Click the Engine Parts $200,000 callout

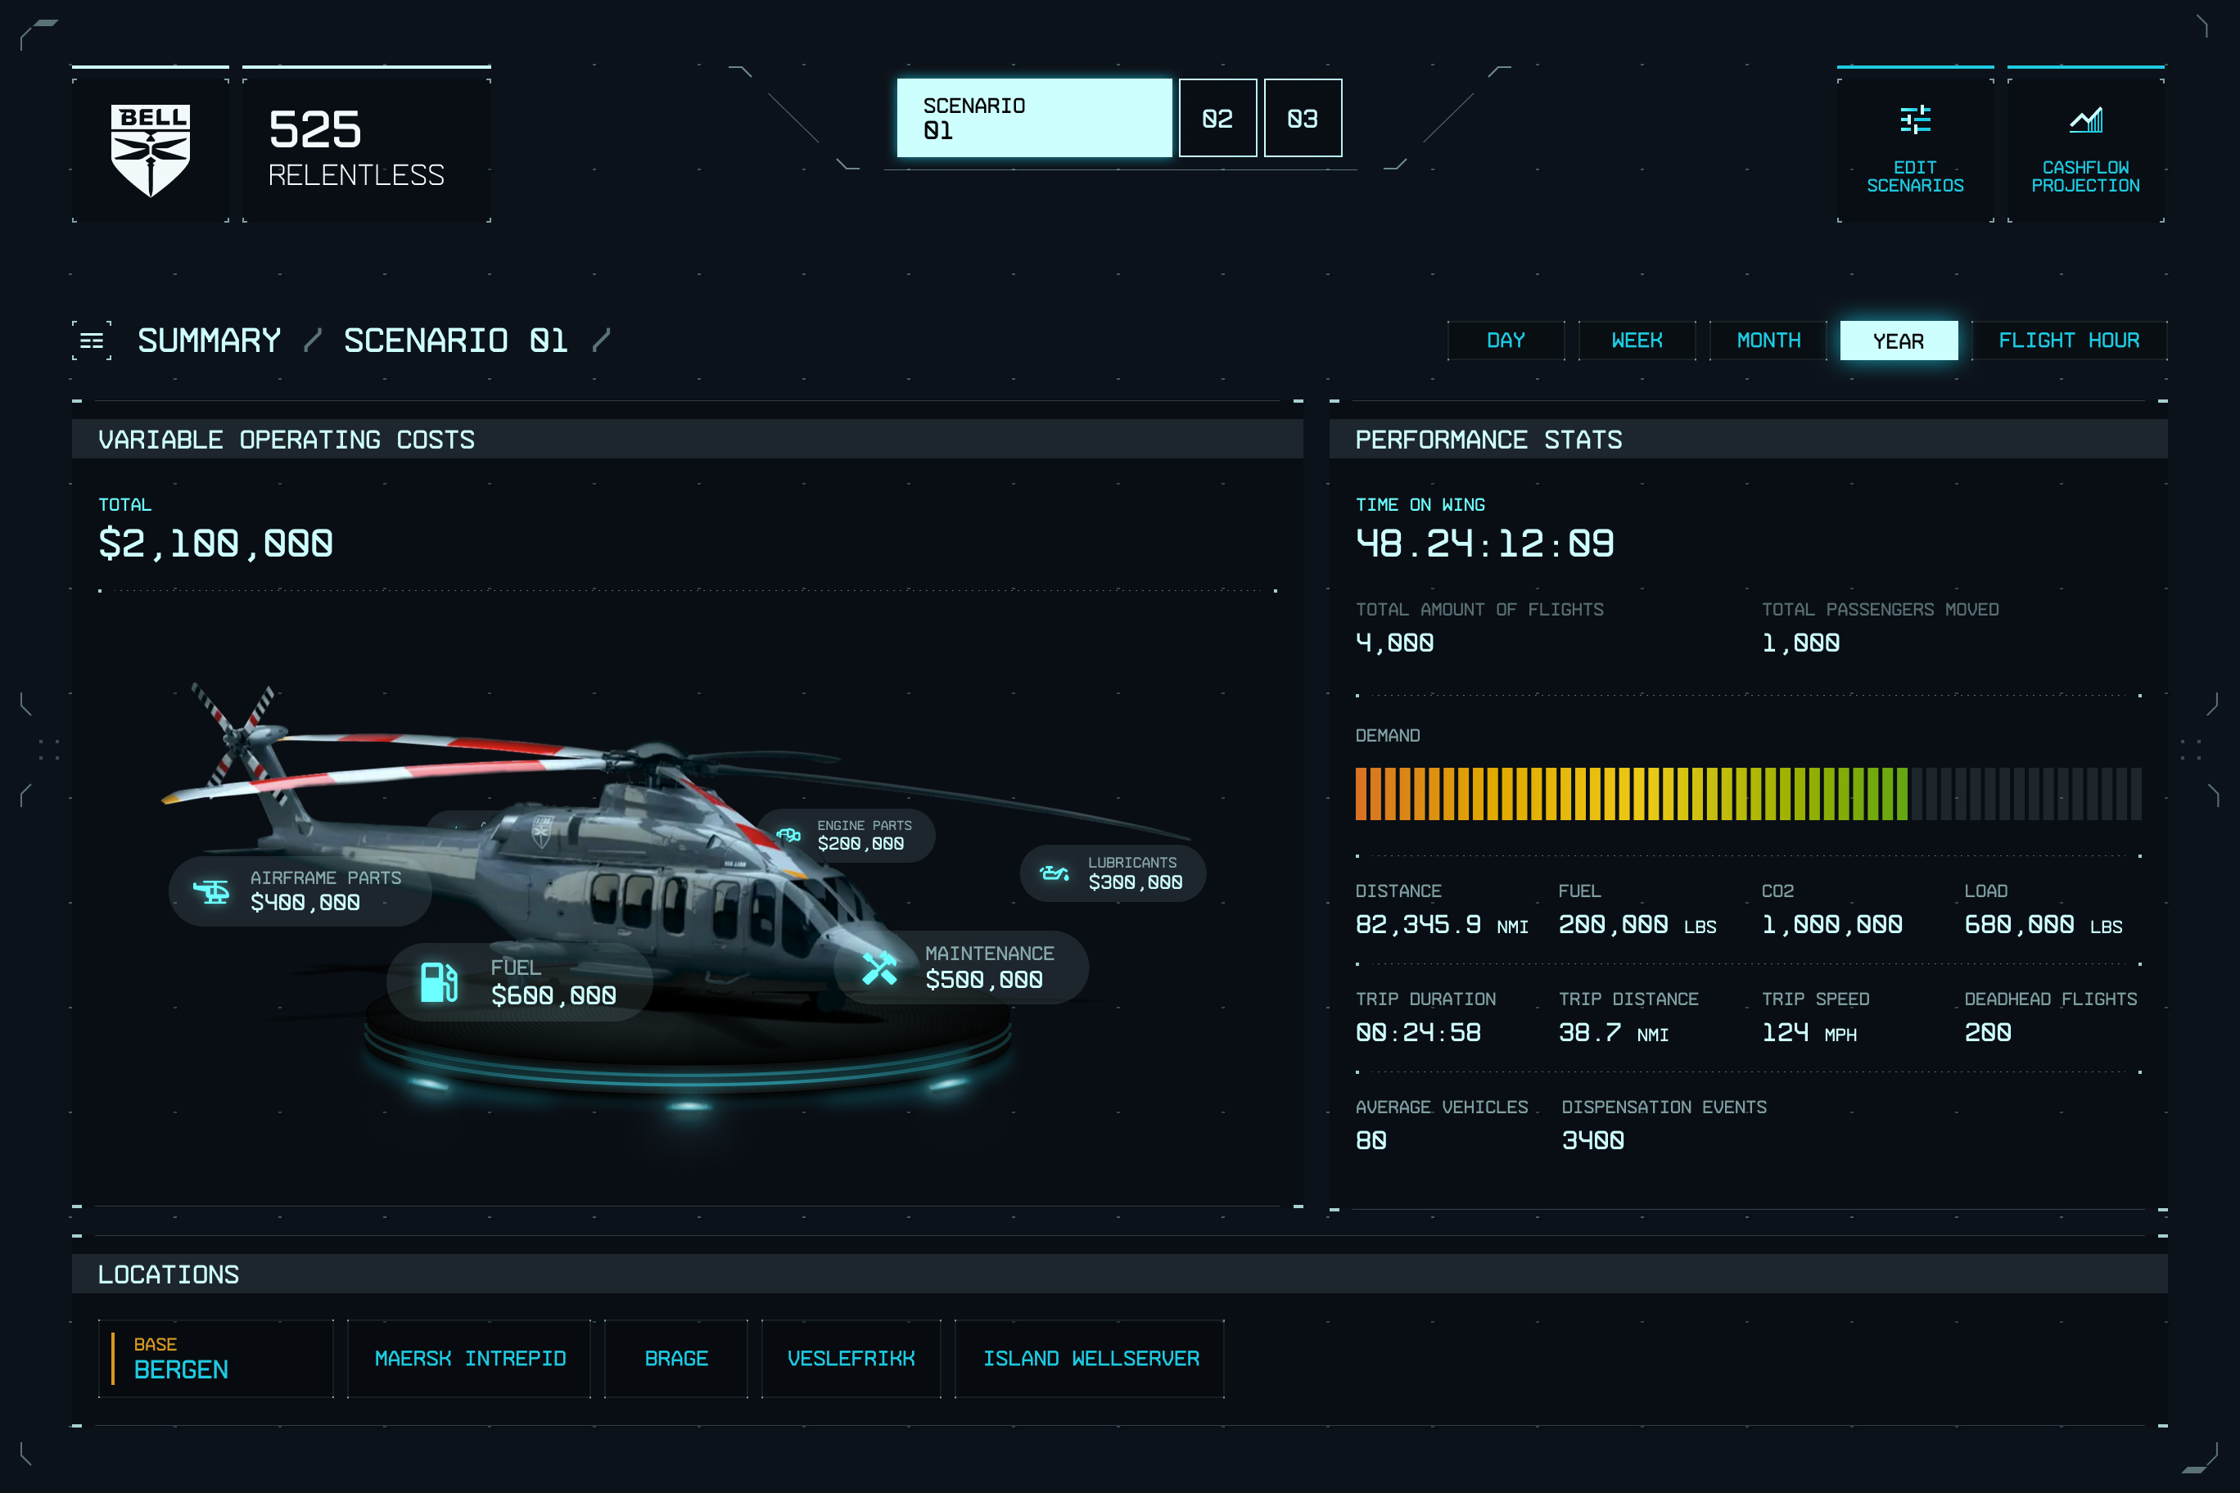[x=846, y=835]
